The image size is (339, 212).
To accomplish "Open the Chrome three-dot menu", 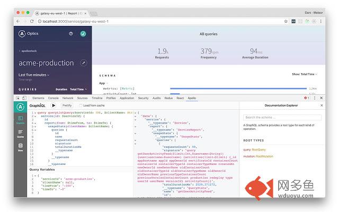I will tap(321, 21).
